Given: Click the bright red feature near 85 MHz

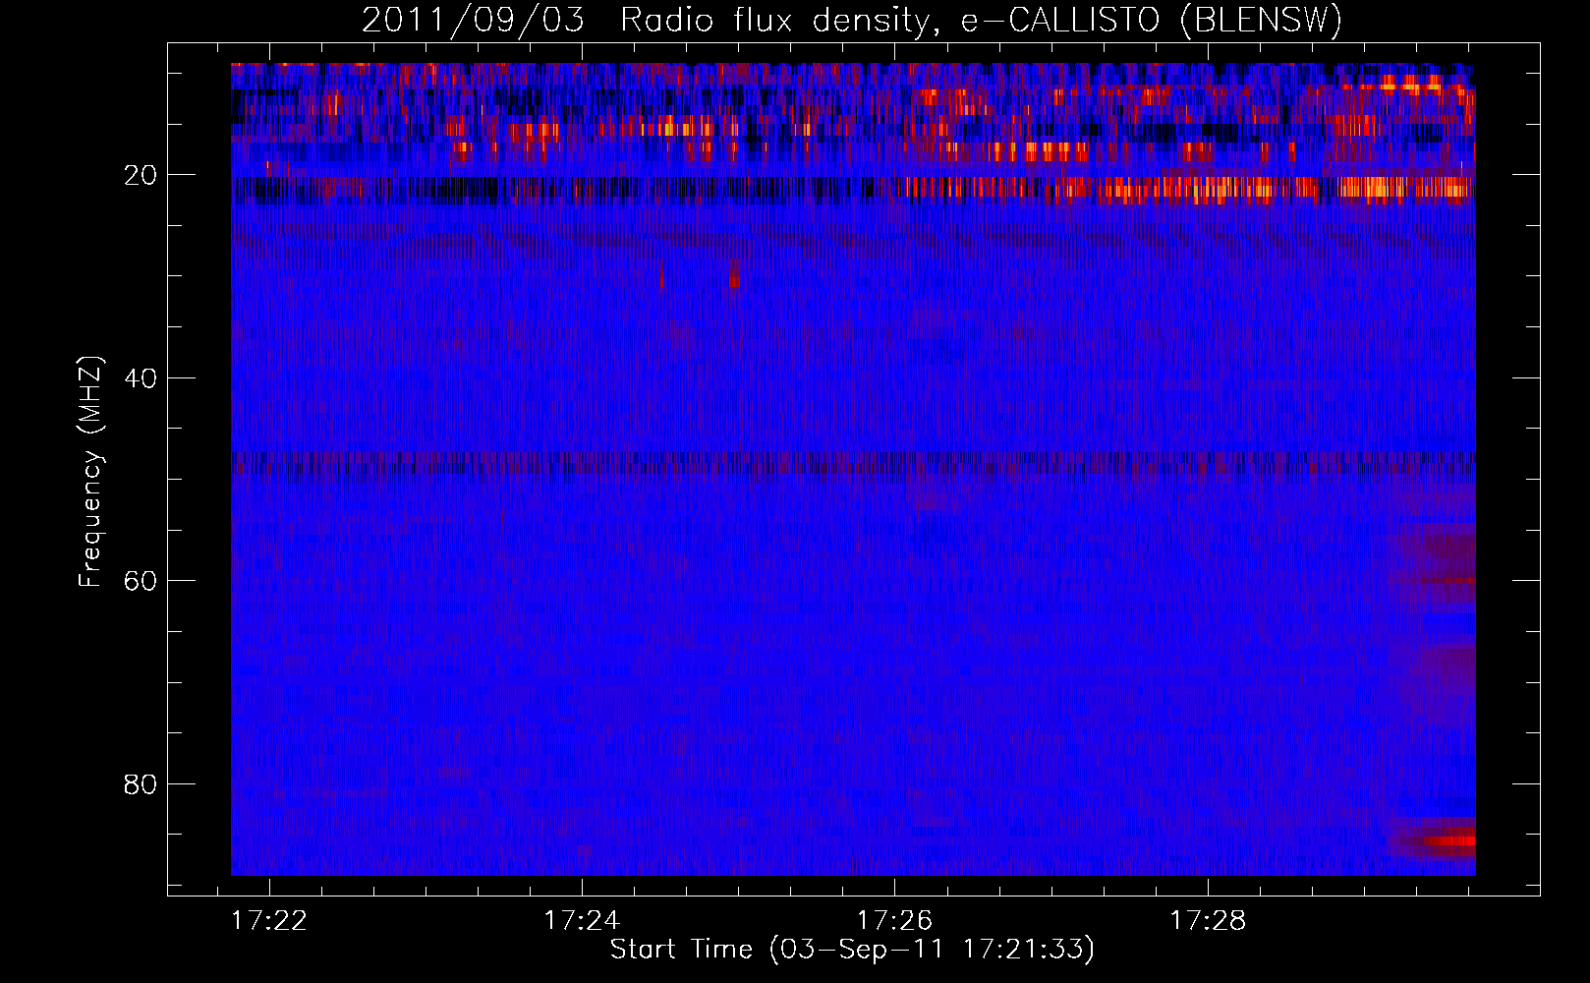Looking at the screenshot, I should tap(1437, 840).
